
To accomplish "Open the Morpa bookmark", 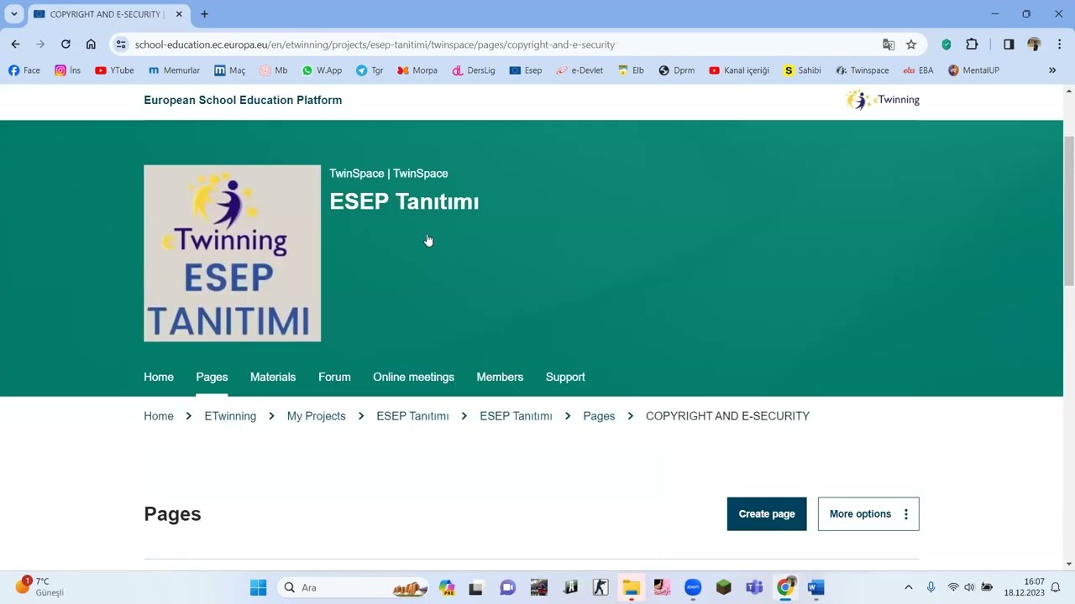I will (x=417, y=70).
